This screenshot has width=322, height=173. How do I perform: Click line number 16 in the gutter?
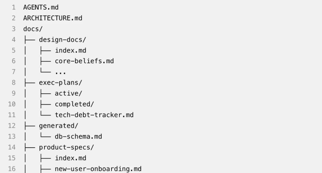tap(12, 169)
